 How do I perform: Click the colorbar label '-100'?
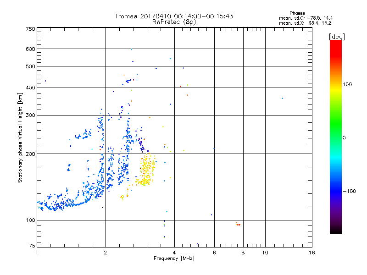point(349,191)
